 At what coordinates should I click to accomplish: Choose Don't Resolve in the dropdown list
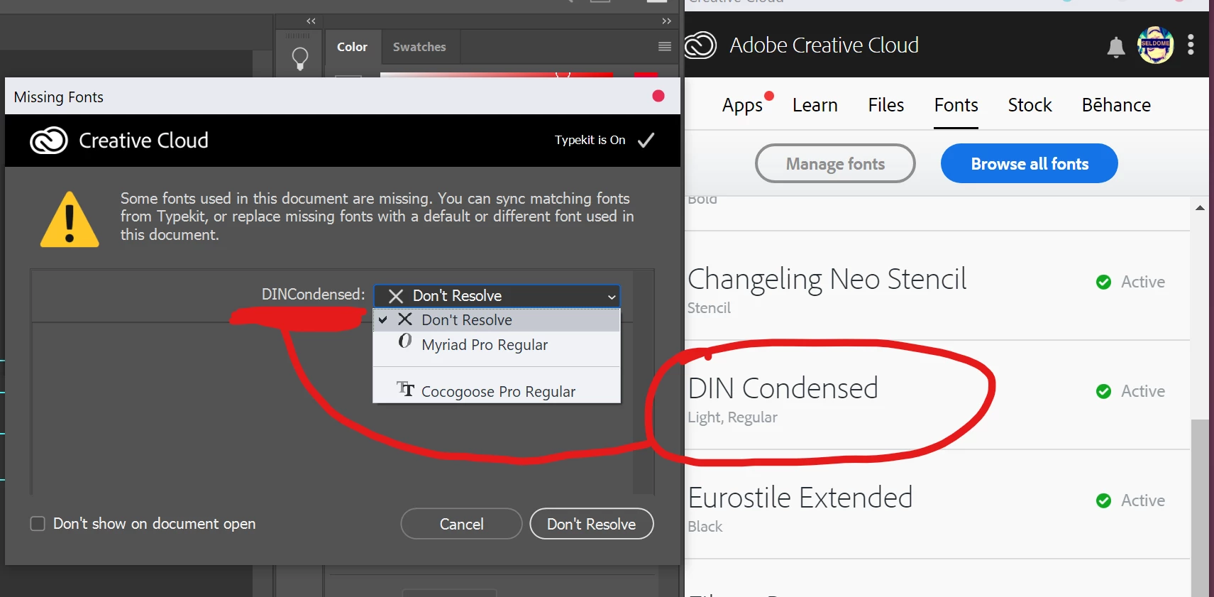(x=497, y=320)
